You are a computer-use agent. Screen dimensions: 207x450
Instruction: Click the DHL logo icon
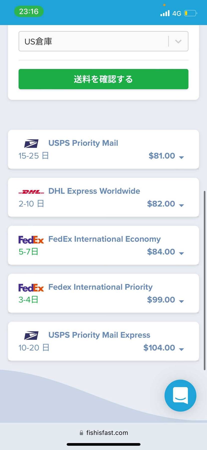[x=31, y=192]
